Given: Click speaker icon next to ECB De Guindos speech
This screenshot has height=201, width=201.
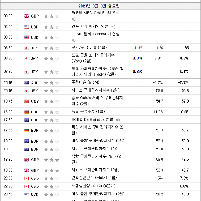Looking at the screenshot, I should pos(118,120).
